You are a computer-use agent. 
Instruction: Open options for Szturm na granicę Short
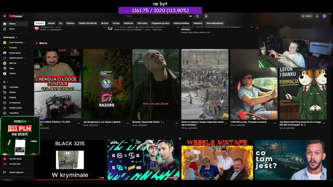[x=226, y=123]
